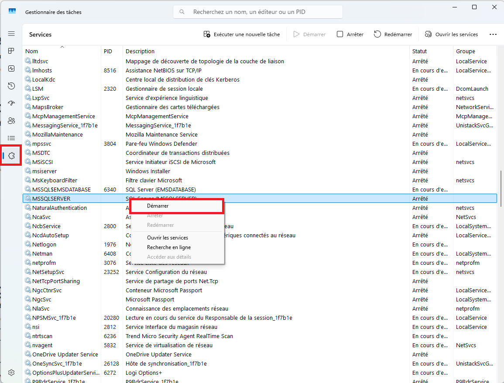Click the gear icon beside LSM
The image size is (504, 383).
point(28,89)
